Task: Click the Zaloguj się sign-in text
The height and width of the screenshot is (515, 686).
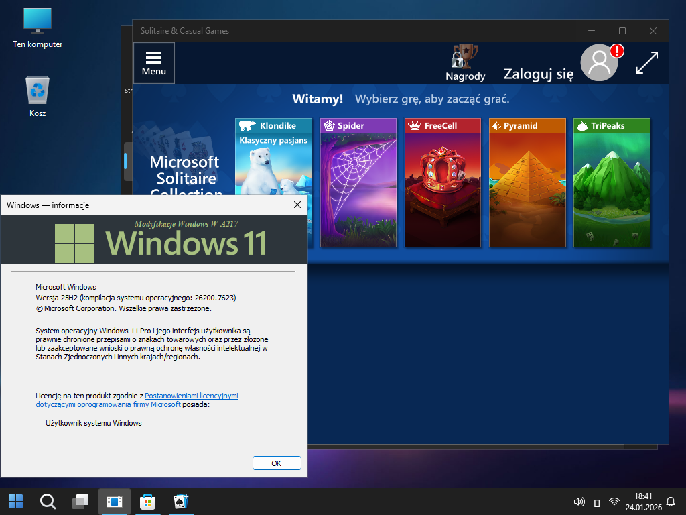Action: (539, 74)
